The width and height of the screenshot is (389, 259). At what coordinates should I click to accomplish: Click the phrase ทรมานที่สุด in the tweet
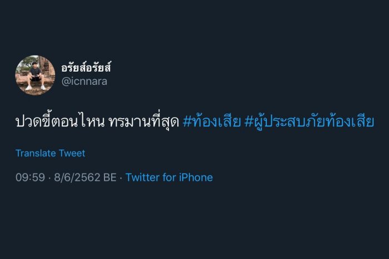144,121
